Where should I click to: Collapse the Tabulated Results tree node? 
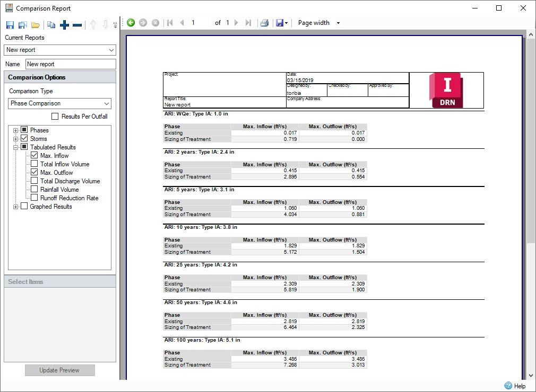tap(15, 147)
